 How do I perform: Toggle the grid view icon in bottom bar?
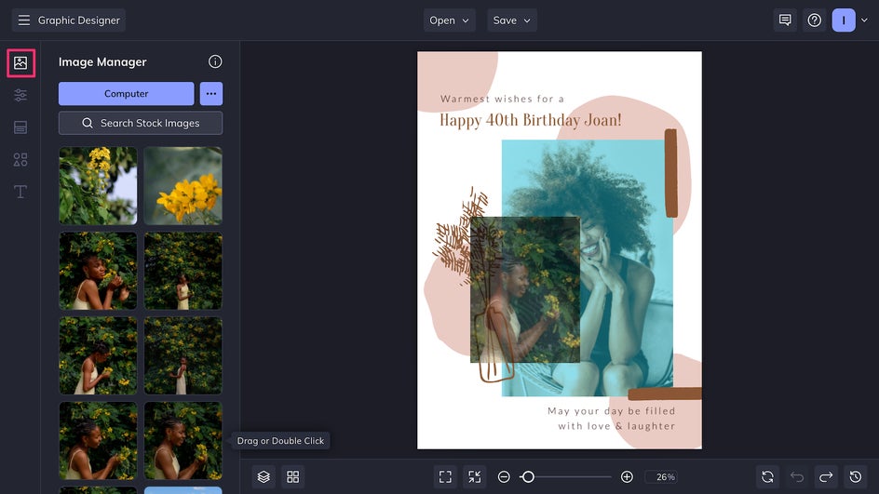tap(292, 476)
